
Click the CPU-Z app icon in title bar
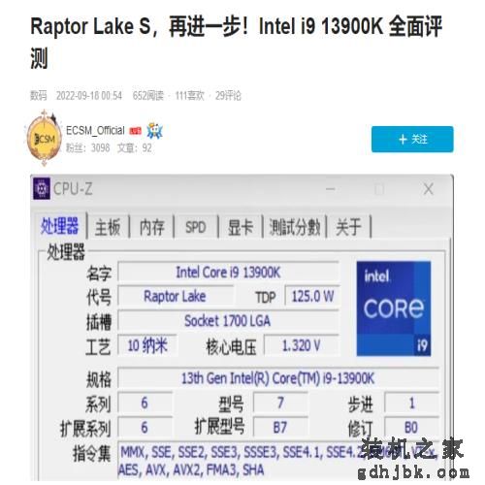pyautogui.click(x=42, y=188)
